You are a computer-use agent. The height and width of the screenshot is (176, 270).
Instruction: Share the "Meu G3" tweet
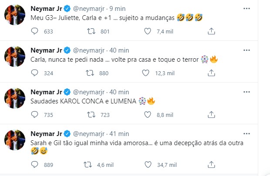[x=211, y=31]
